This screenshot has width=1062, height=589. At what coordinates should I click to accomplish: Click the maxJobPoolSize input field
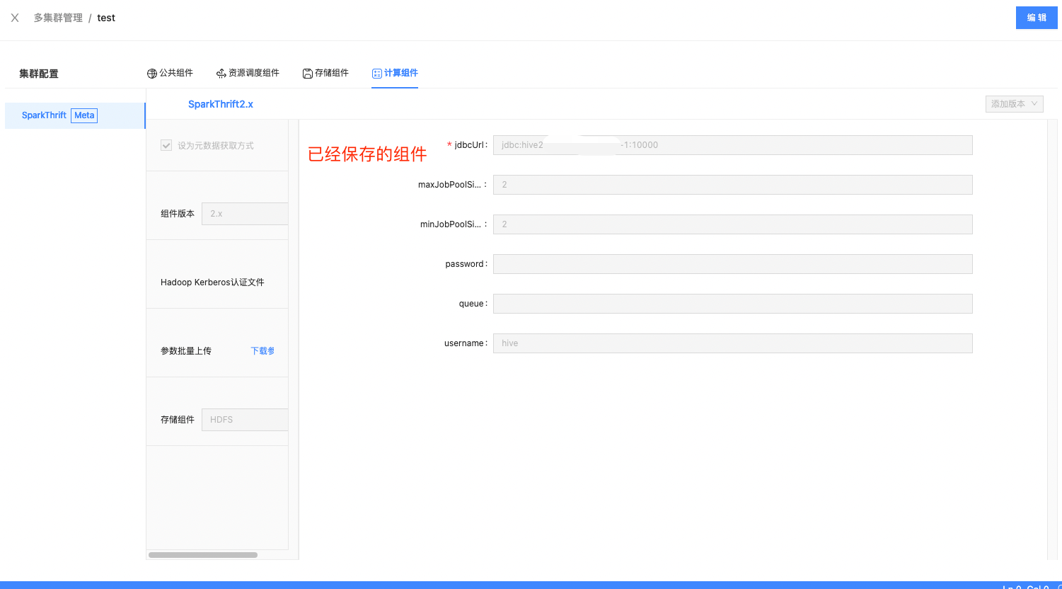(732, 185)
